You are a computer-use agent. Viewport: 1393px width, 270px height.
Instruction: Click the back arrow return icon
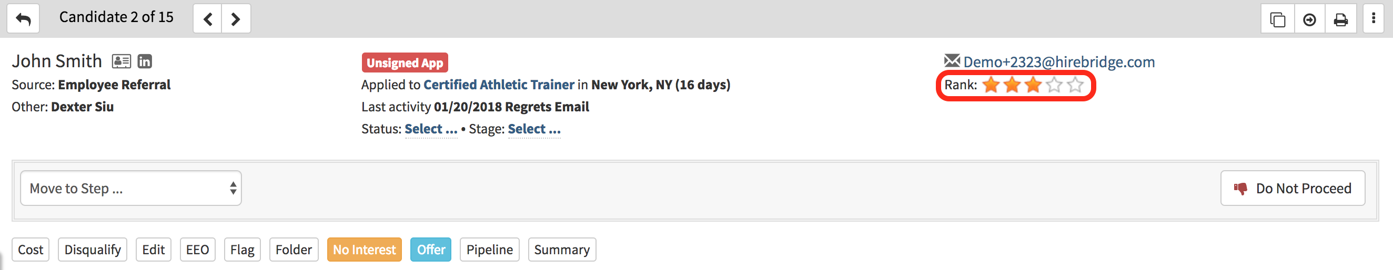(x=23, y=19)
